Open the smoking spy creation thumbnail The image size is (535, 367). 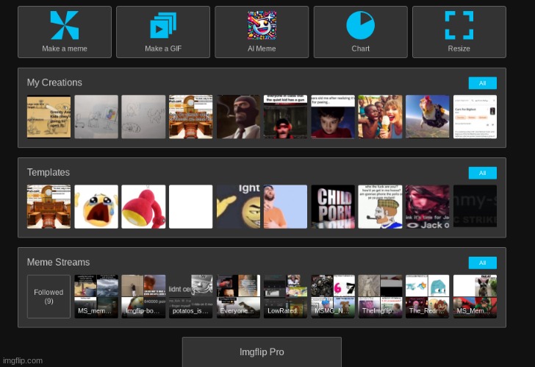(238, 117)
